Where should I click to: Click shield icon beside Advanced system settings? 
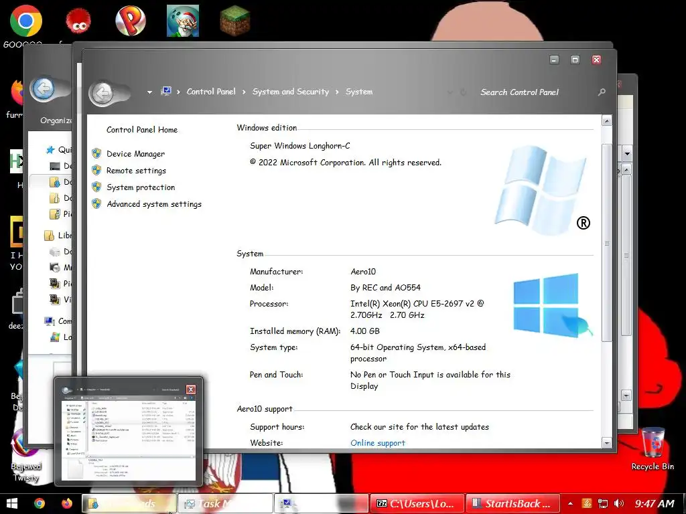pyautogui.click(x=96, y=203)
